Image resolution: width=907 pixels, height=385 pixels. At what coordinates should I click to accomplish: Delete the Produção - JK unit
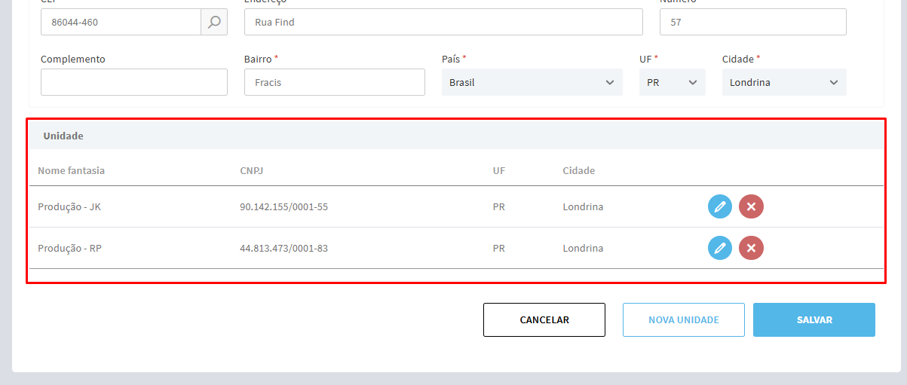pos(751,206)
